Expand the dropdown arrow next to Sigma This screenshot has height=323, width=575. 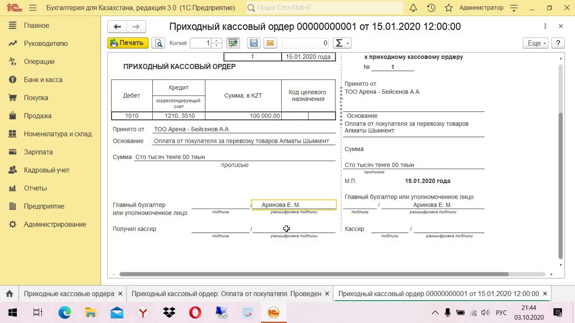(347, 43)
